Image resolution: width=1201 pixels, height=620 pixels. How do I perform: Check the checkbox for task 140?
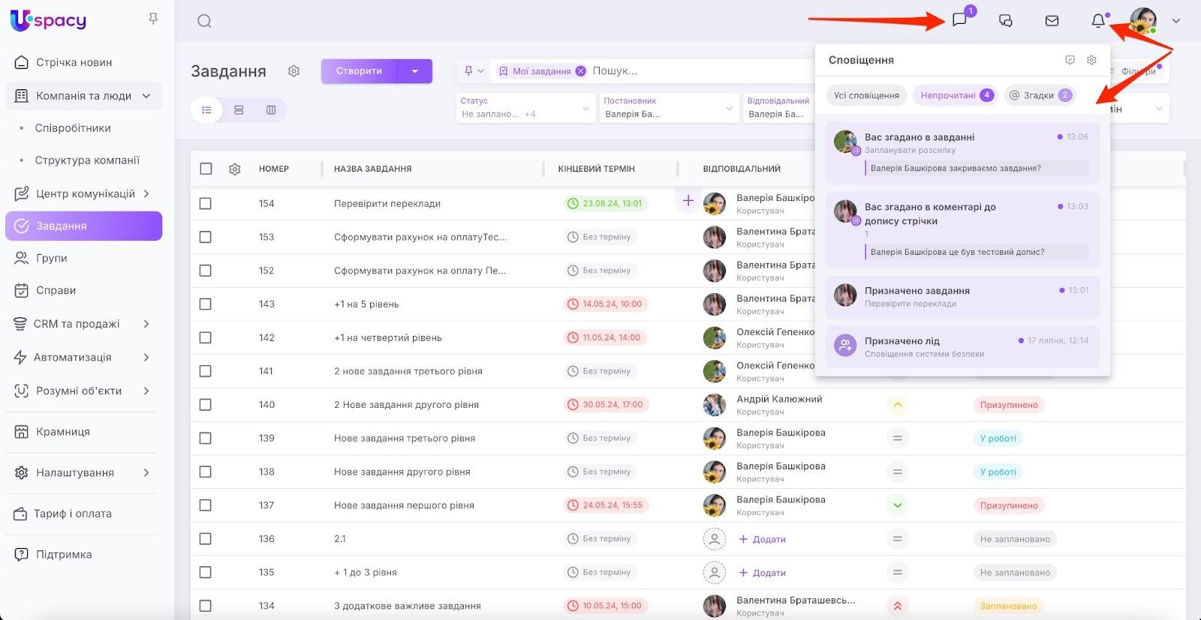point(206,405)
